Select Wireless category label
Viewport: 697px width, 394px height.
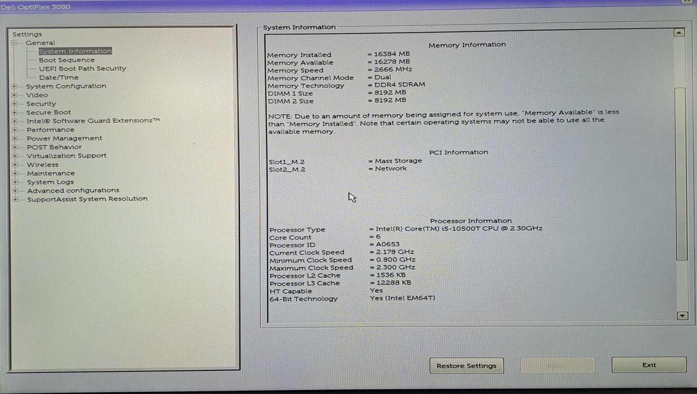coord(42,165)
